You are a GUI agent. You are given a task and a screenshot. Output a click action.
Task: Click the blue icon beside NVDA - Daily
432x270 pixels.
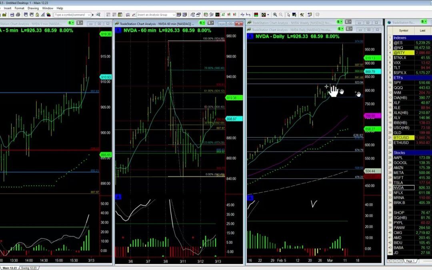point(250,36)
